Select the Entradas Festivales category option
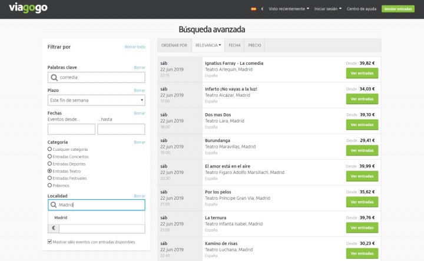Screen dimensions: 424x261 click(x=50, y=177)
